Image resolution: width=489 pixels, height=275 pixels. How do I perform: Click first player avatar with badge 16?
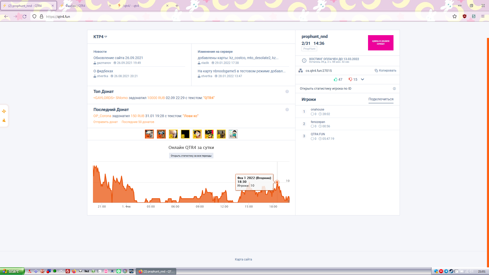click(x=149, y=134)
